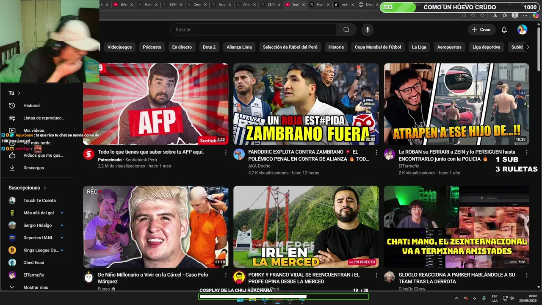This screenshot has height=305, width=542.
Task: Select Selección de fútbol del Perú chip
Action: (x=290, y=47)
